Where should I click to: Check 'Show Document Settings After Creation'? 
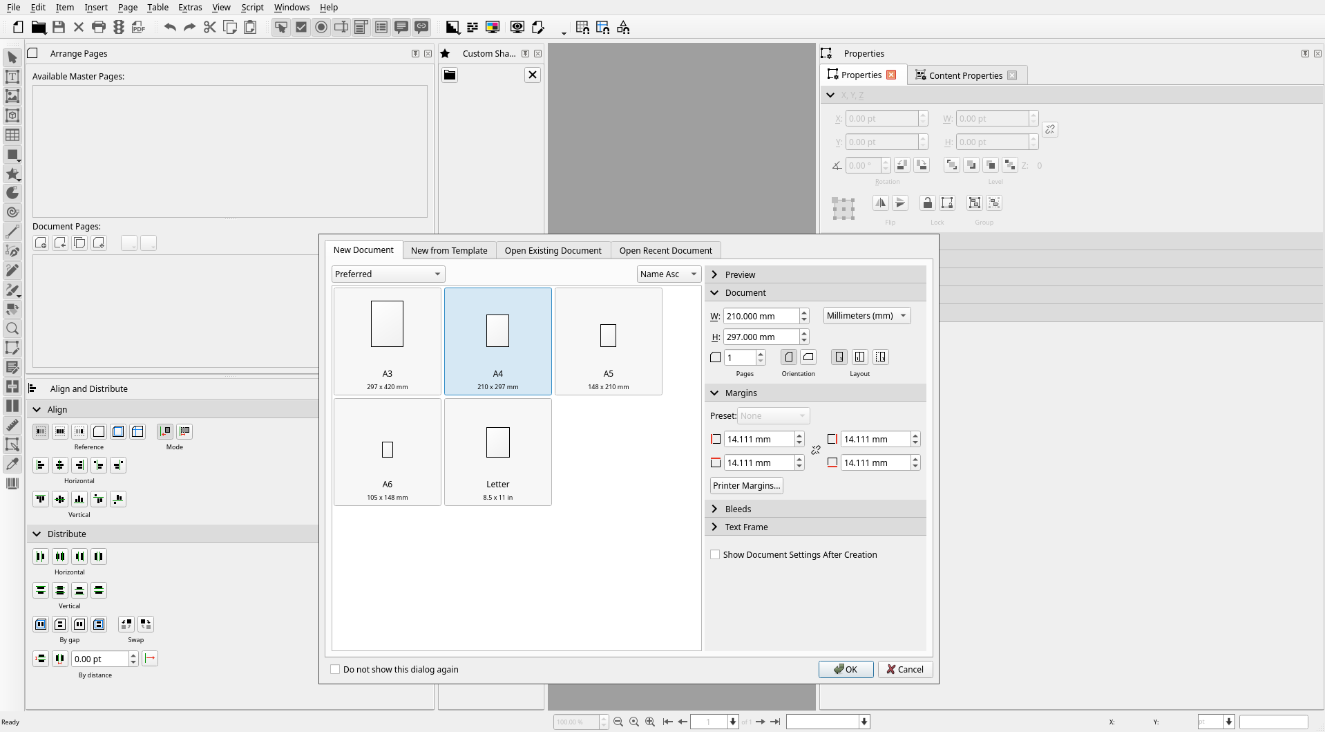716,554
